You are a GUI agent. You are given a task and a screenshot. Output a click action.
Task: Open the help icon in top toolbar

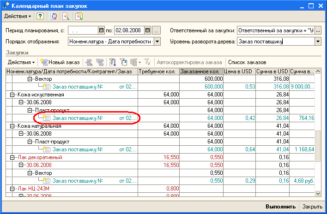[40, 16]
